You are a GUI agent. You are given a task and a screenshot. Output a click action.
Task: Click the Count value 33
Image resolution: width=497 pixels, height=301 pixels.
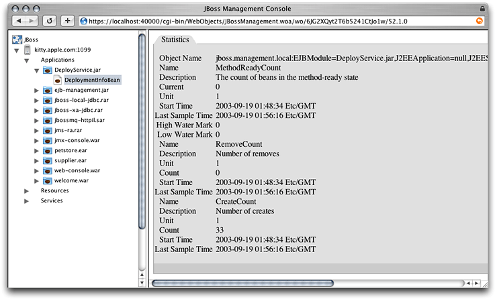[220, 230]
